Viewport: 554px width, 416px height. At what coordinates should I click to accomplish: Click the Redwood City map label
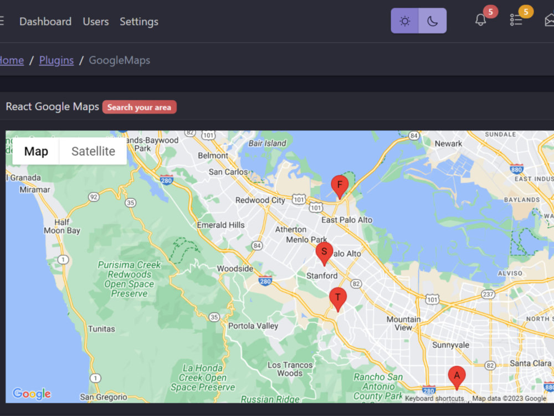[260, 200]
